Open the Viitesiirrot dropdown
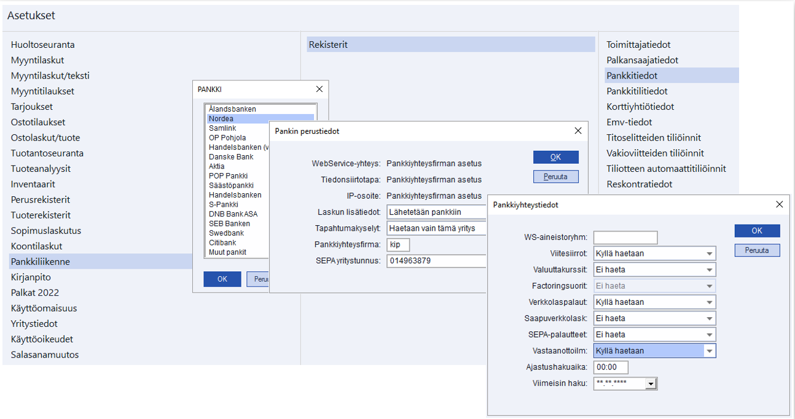Screen dimensions: 795x419 point(710,253)
